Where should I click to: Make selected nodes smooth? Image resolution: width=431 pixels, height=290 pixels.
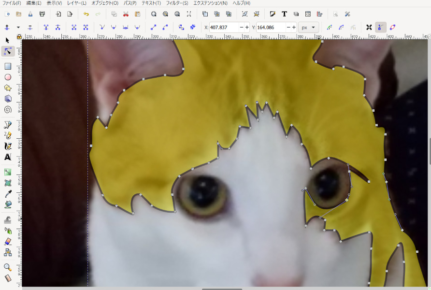pyautogui.click(x=114, y=27)
